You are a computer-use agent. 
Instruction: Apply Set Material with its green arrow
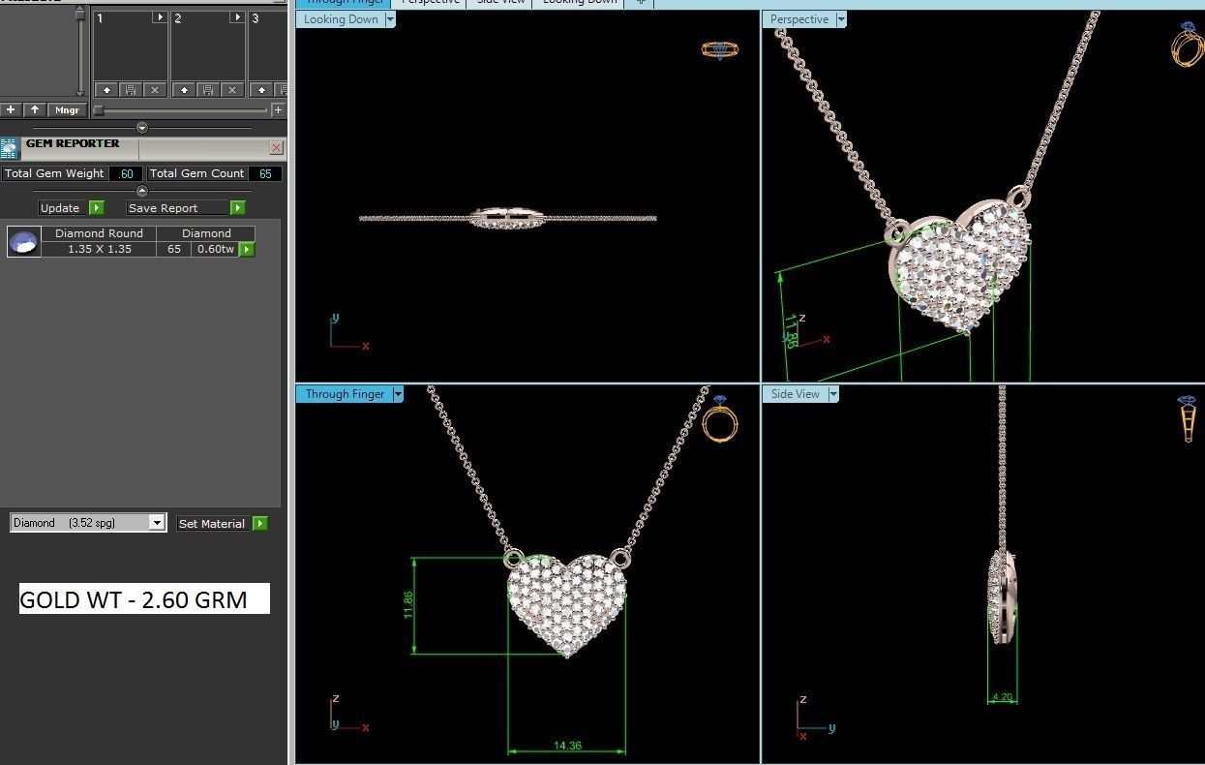coord(259,523)
